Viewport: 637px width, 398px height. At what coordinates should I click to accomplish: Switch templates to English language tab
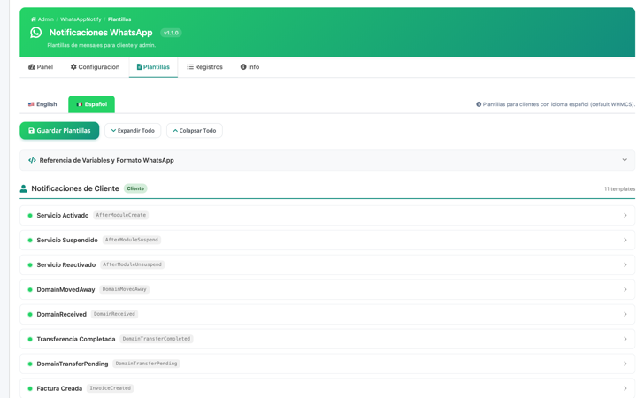coord(42,104)
